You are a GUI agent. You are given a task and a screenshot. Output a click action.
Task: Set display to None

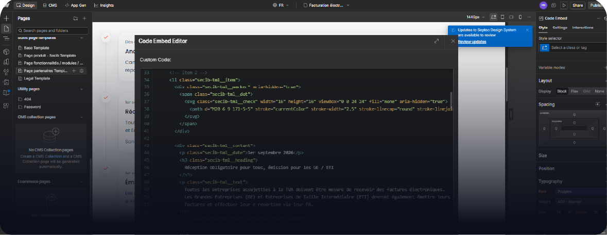[x=599, y=91]
